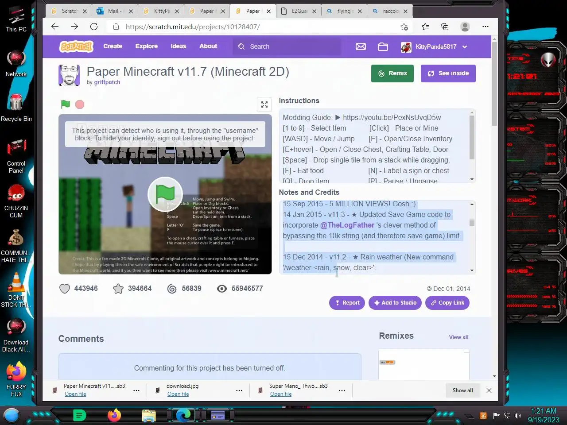Click the browser profile avatar icon

(x=465, y=27)
